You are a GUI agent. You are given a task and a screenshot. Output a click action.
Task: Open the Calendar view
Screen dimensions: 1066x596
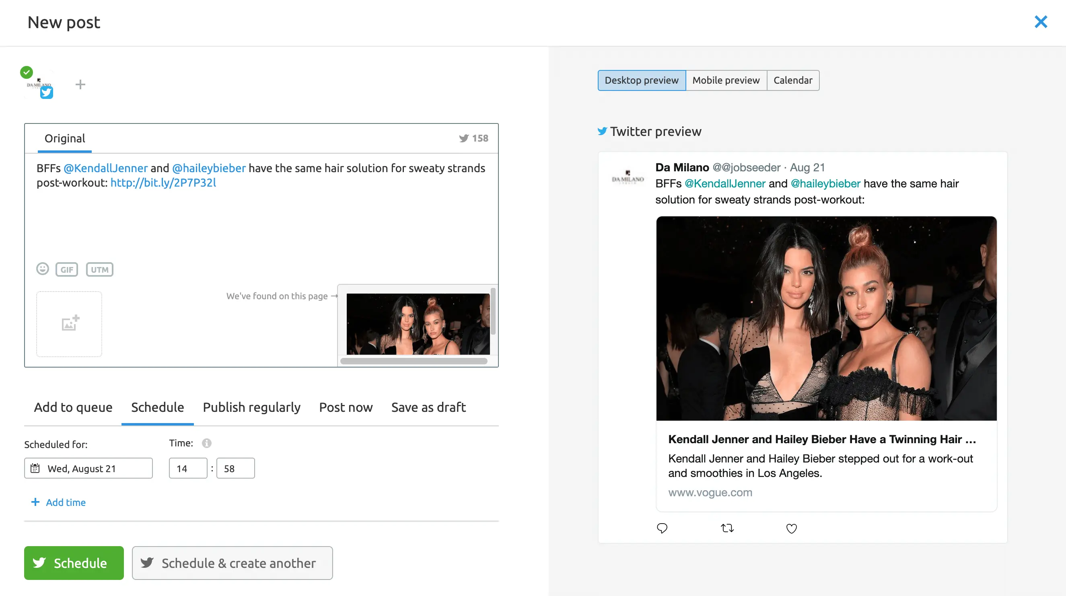(x=793, y=80)
